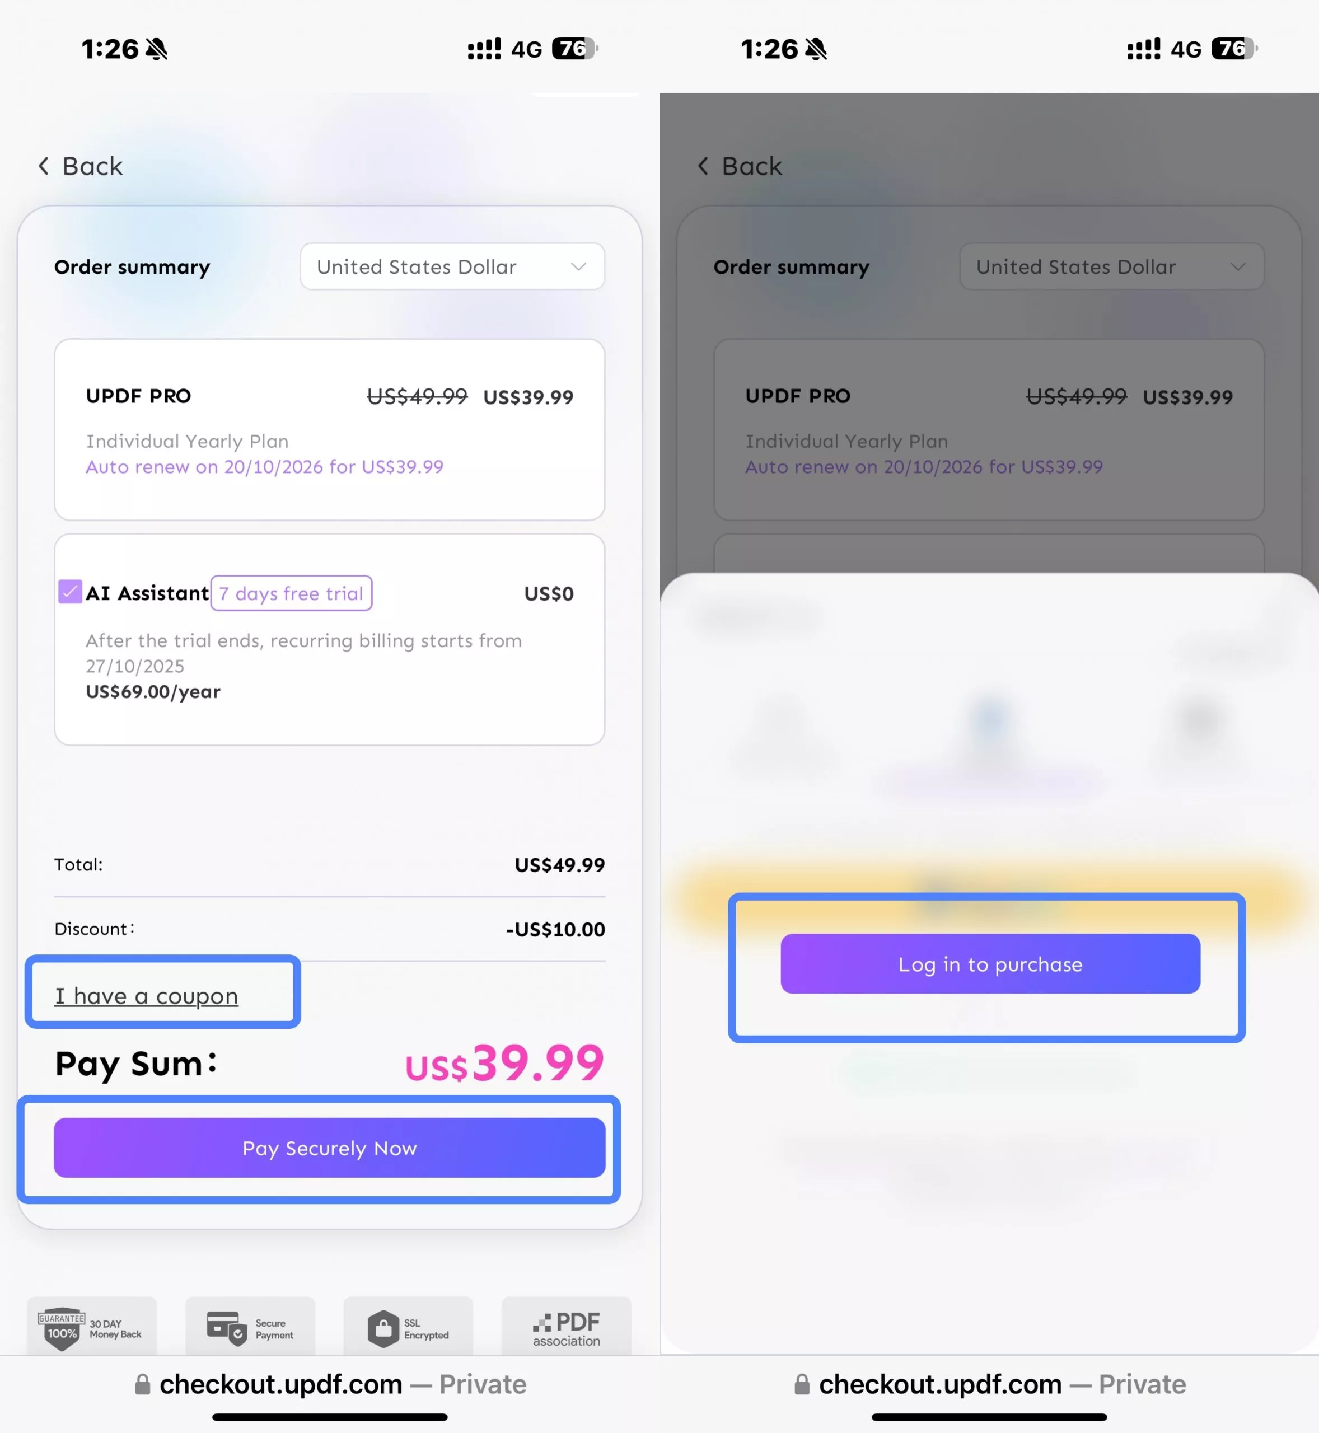Click the 7 days free trial tag

coord(291,593)
